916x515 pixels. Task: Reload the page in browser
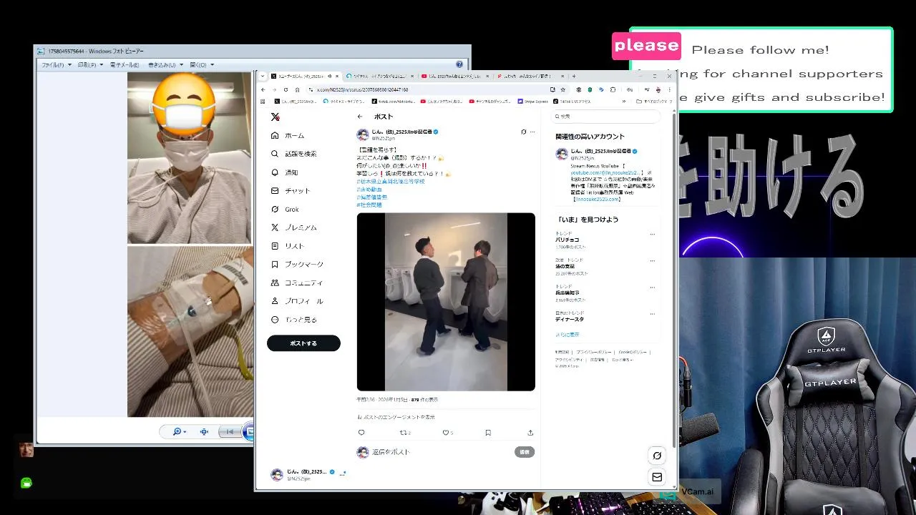286,89
